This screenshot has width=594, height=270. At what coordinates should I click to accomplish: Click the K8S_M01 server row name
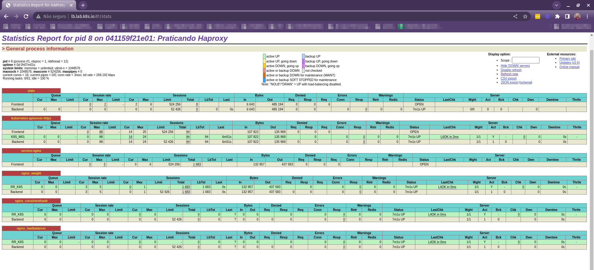point(18,137)
